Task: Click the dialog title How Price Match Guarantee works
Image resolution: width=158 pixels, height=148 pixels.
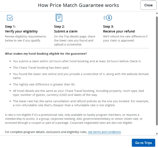Action: click(x=78, y=5)
